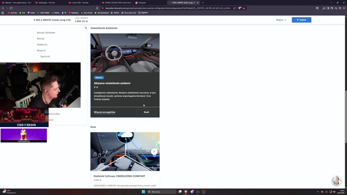Screen dimensions: 347x195
Task: Open the tab search icon in the toolbar
Action: [317, 8]
